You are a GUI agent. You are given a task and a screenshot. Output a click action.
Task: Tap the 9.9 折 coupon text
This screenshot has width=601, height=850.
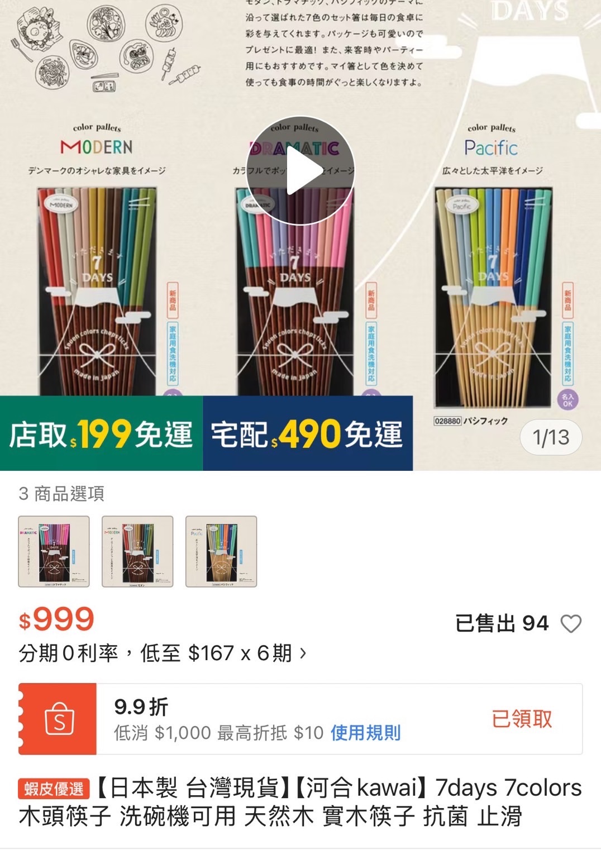click(141, 706)
